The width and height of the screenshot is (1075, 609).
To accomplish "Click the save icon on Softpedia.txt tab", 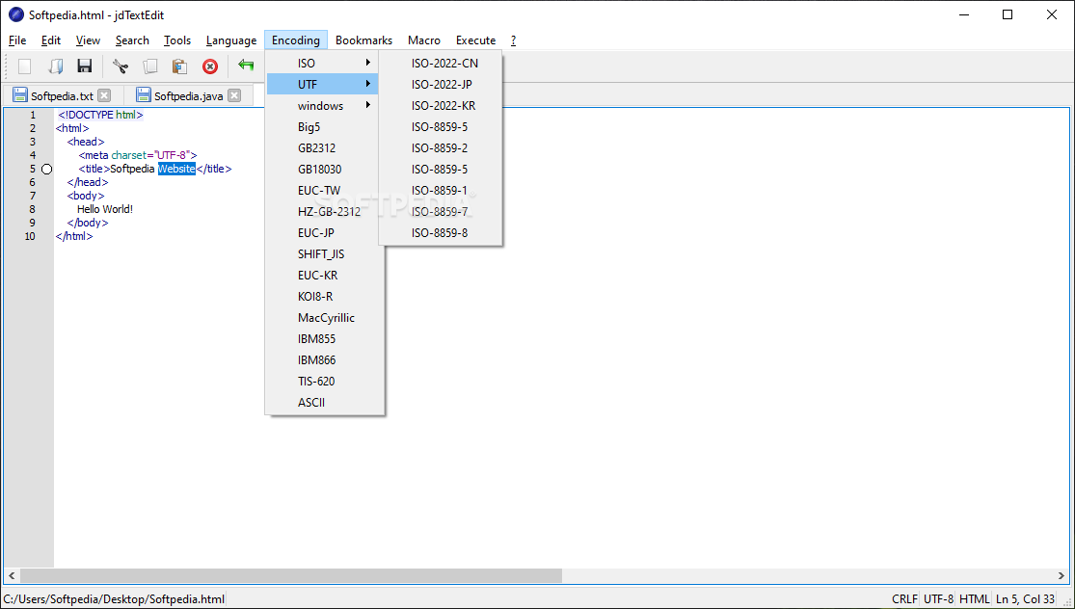I will 20,95.
